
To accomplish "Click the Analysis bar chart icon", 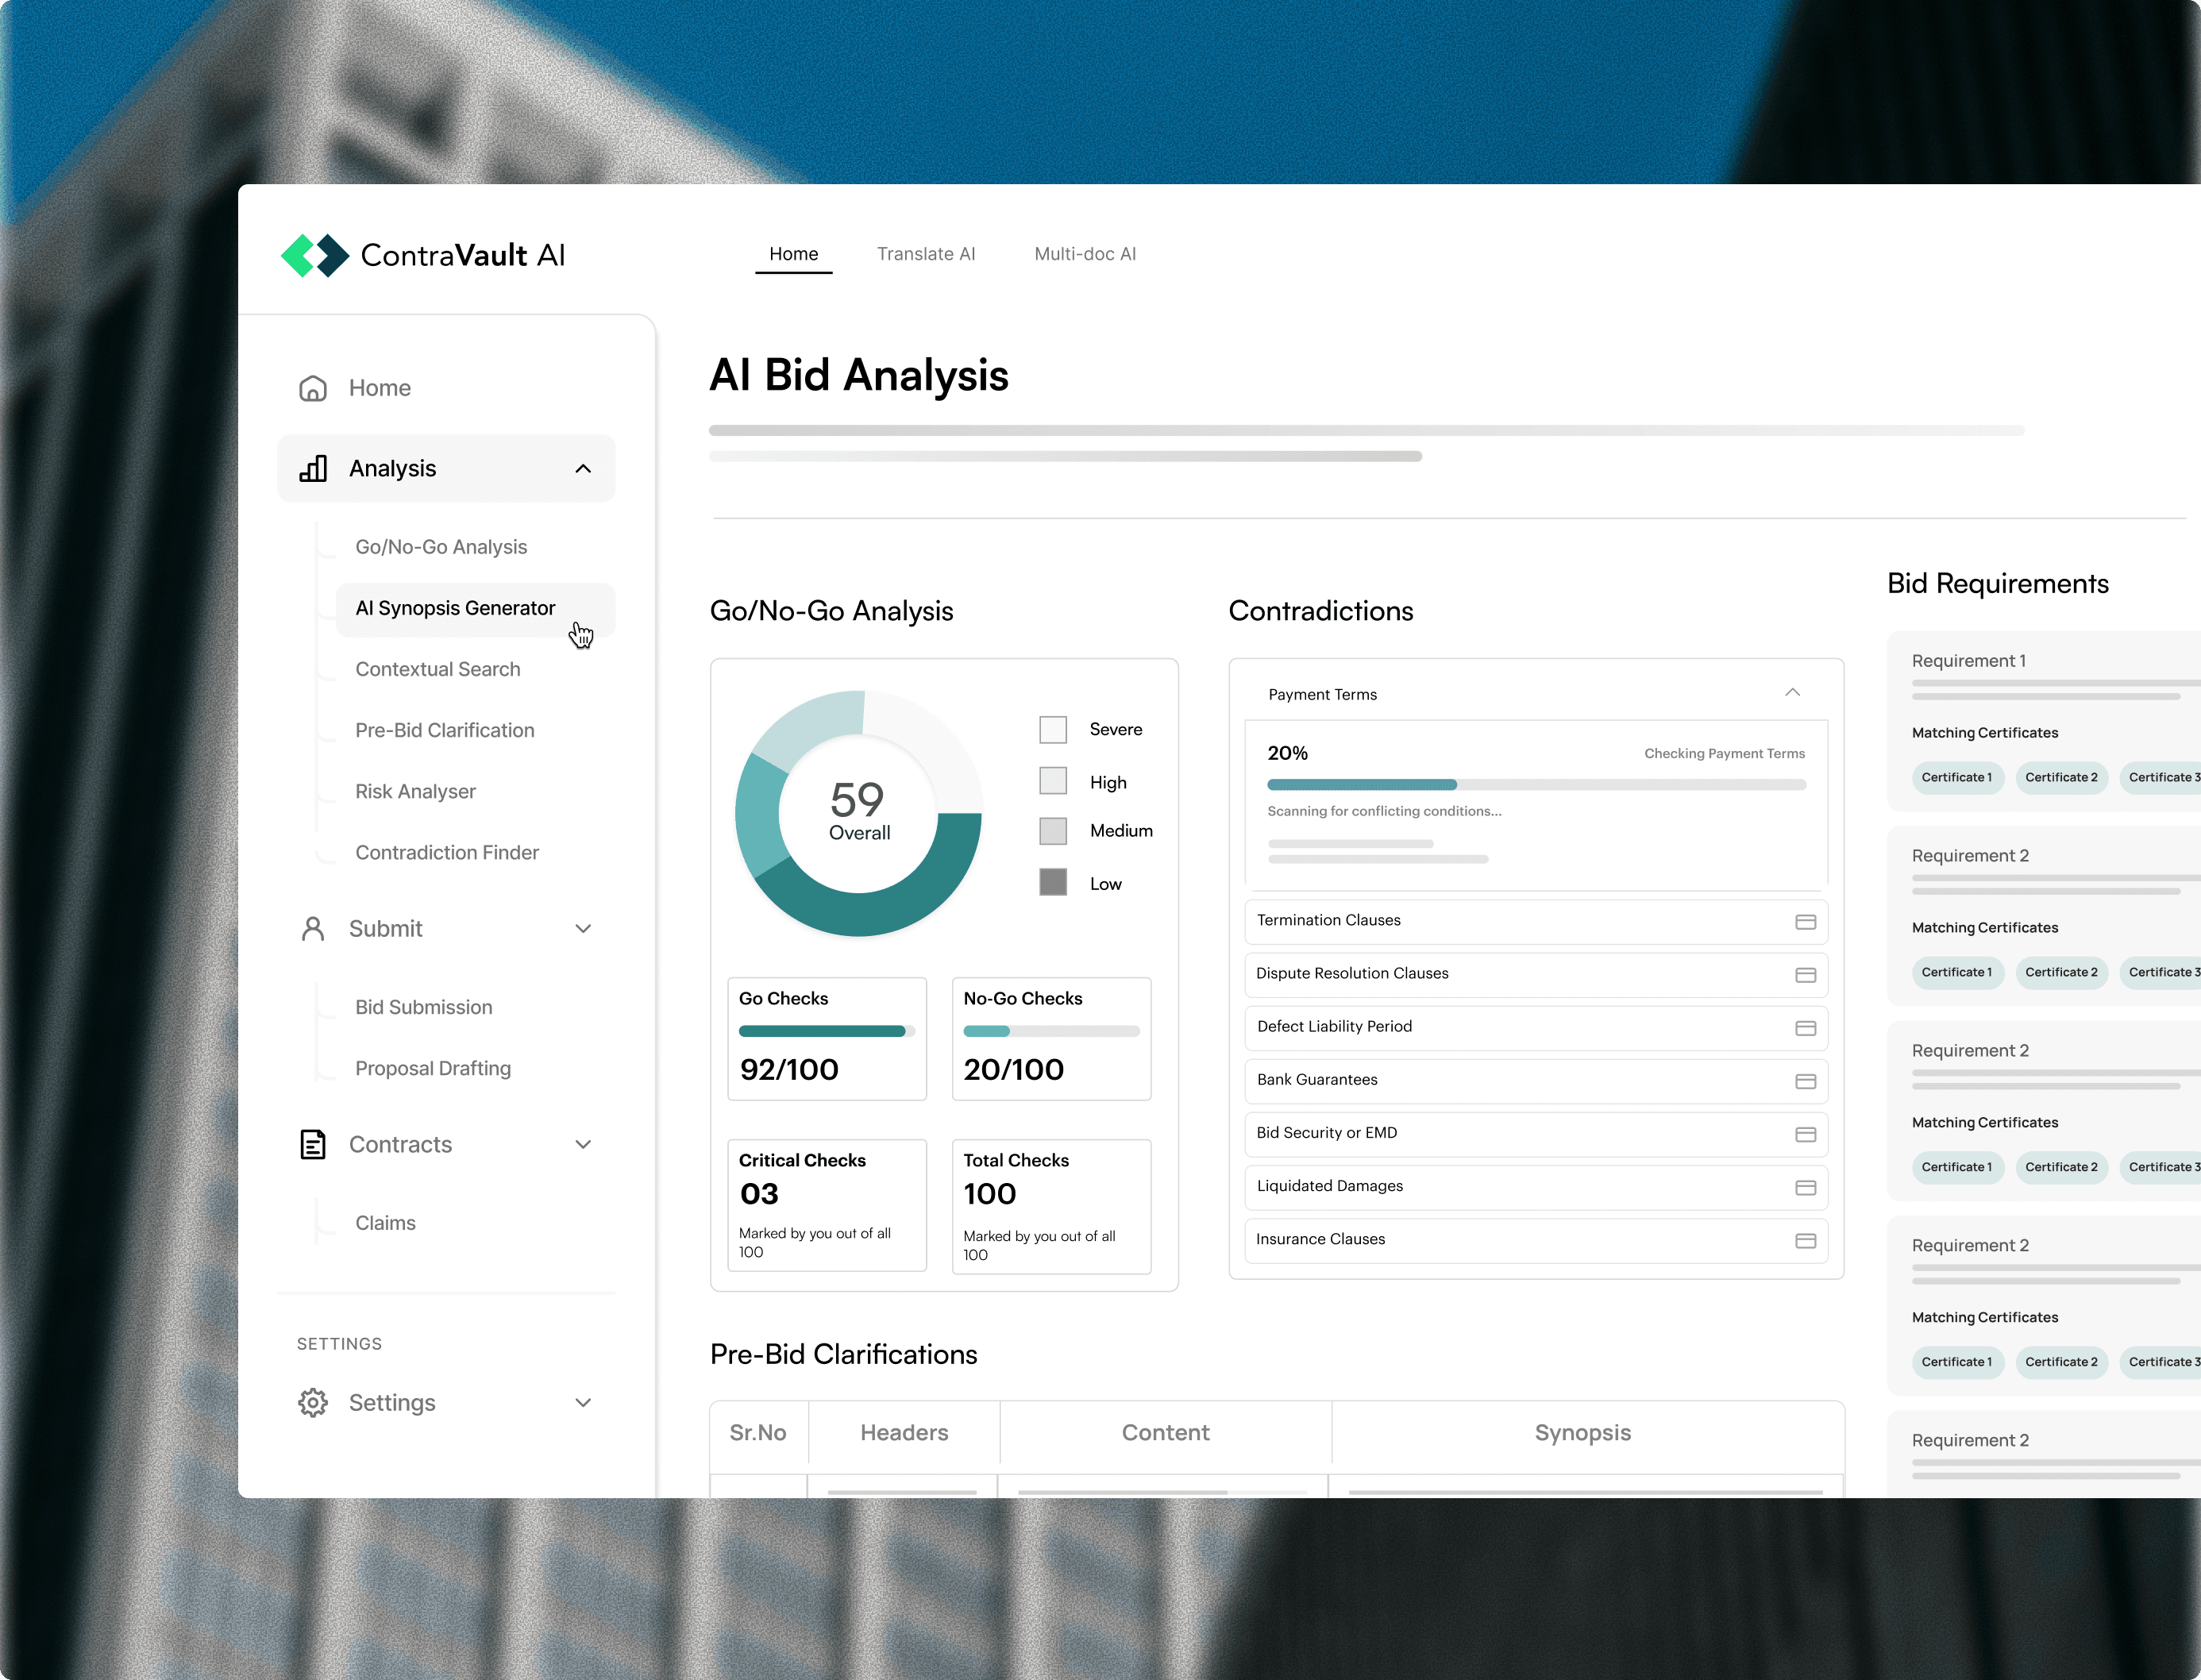I will click(313, 468).
